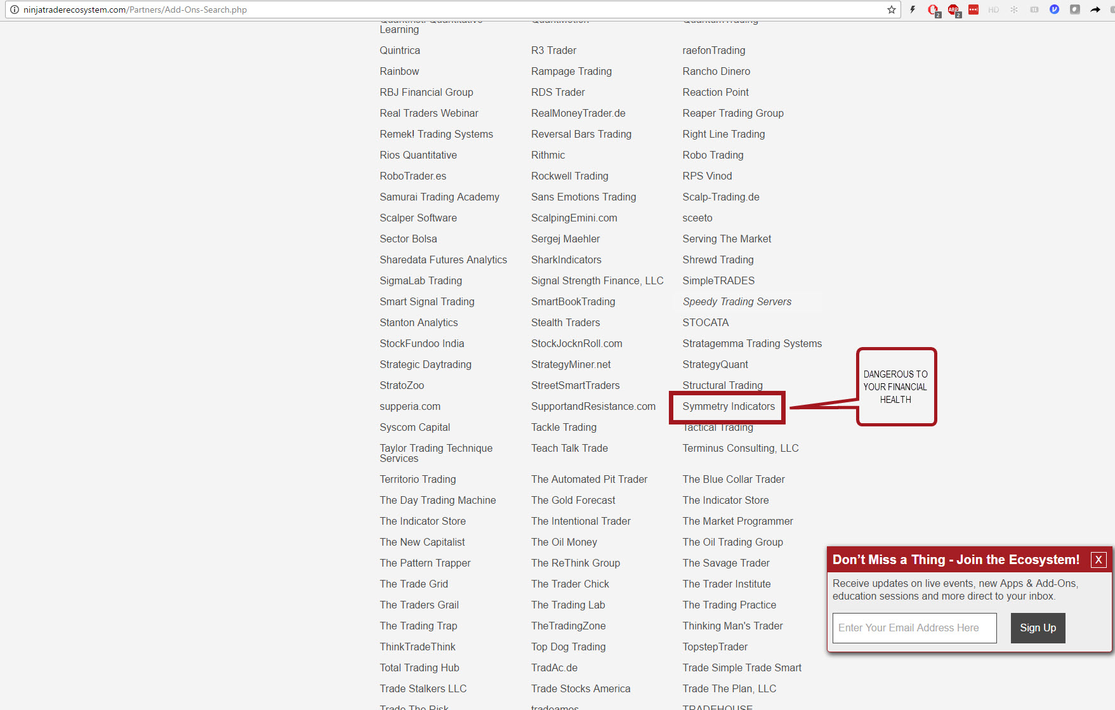Select RBJ Financial Group link
1115x710 pixels.
click(426, 92)
